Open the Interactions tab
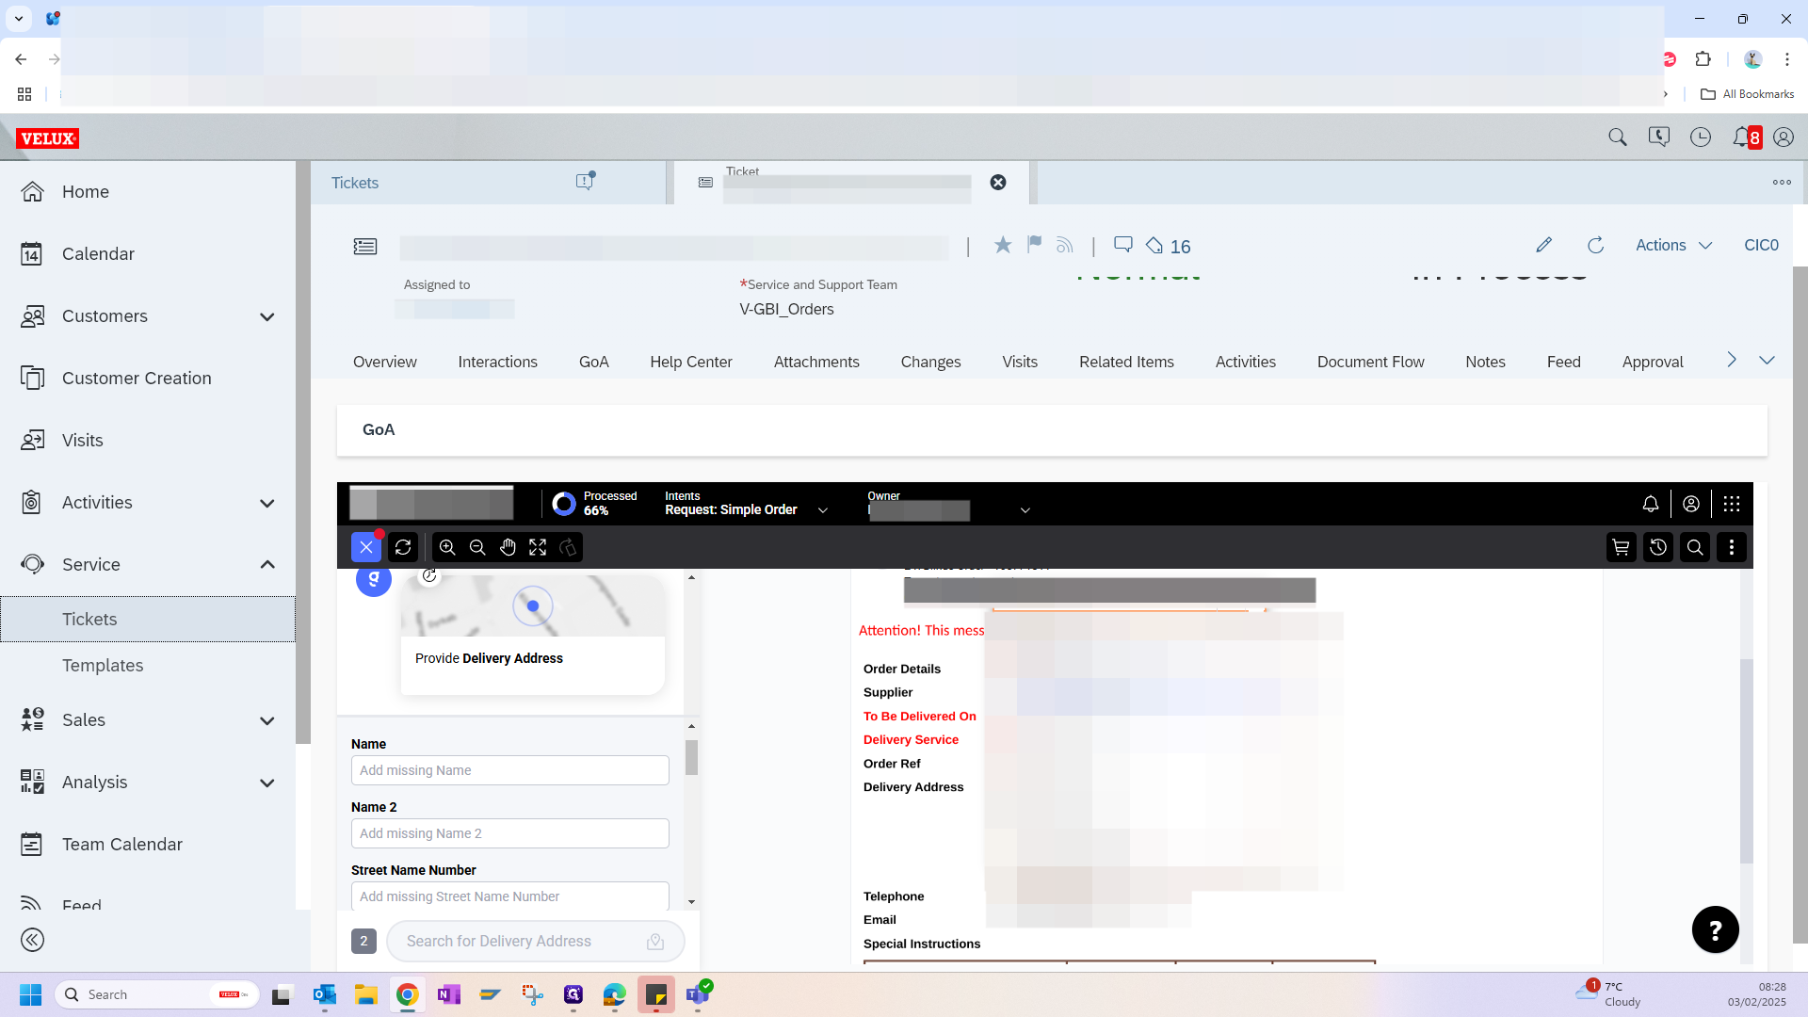 (x=498, y=362)
